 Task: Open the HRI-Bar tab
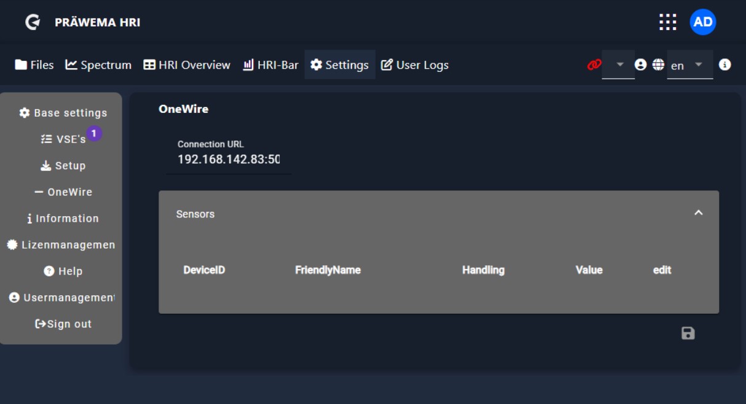point(270,65)
